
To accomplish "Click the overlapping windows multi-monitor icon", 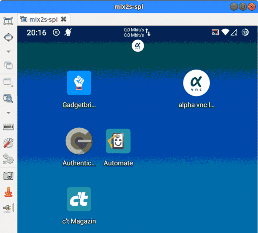I will tap(9, 65).
